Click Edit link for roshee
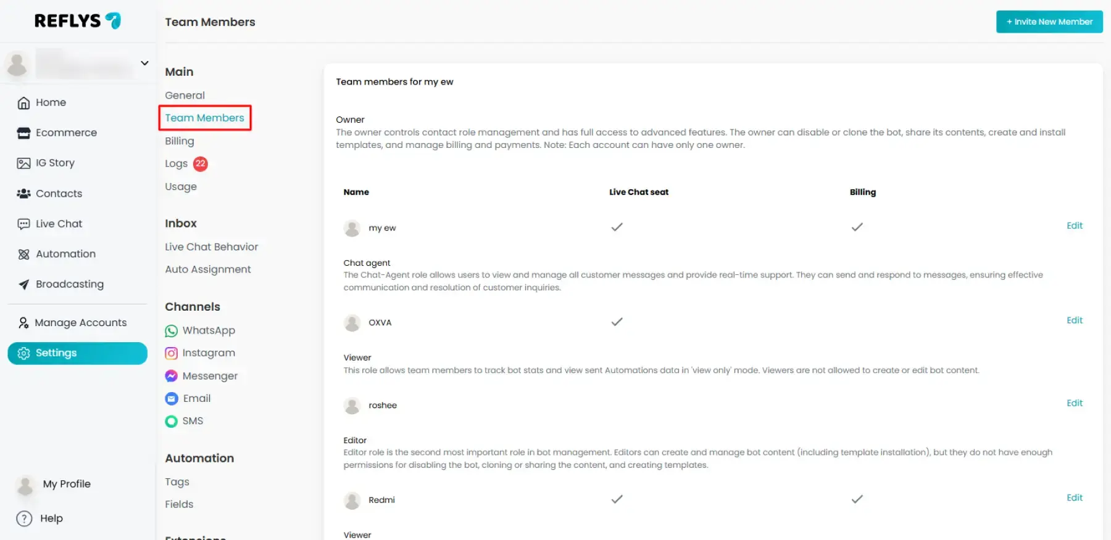This screenshot has width=1111, height=540. [x=1074, y=403]
